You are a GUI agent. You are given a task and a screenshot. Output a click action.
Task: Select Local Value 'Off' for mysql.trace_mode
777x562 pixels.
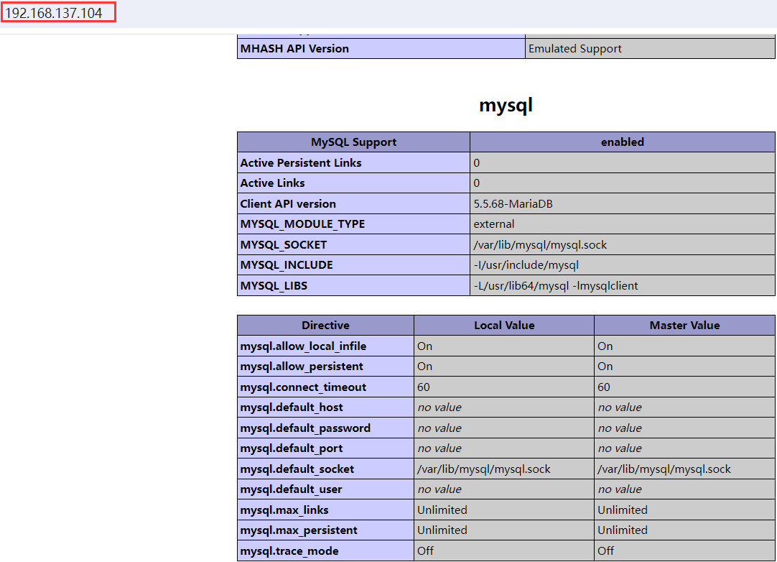504,551
